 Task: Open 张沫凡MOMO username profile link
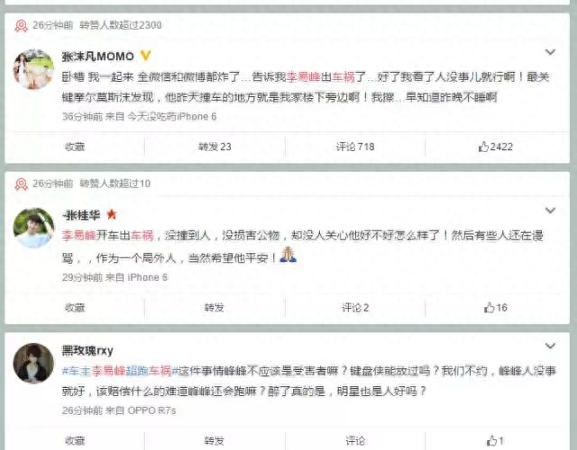(98, 56)
